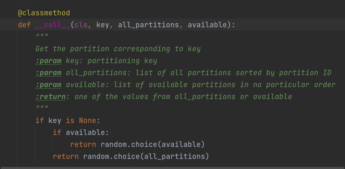
Task: Select the cls parameter in the signature
Action: [x=81, y=25]
